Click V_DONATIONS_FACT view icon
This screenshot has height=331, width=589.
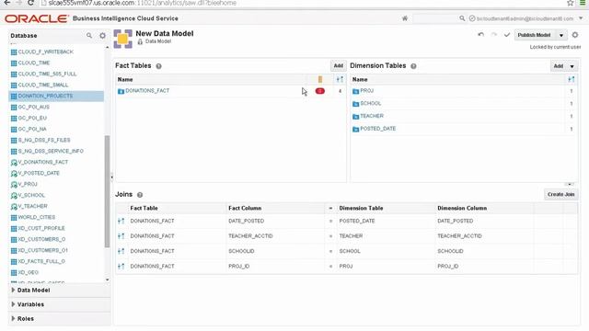[x=14, y=163]
